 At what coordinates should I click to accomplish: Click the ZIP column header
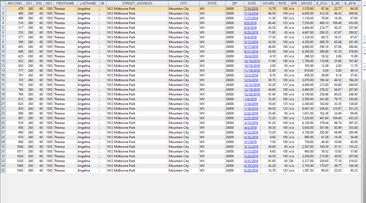point(234,3)
